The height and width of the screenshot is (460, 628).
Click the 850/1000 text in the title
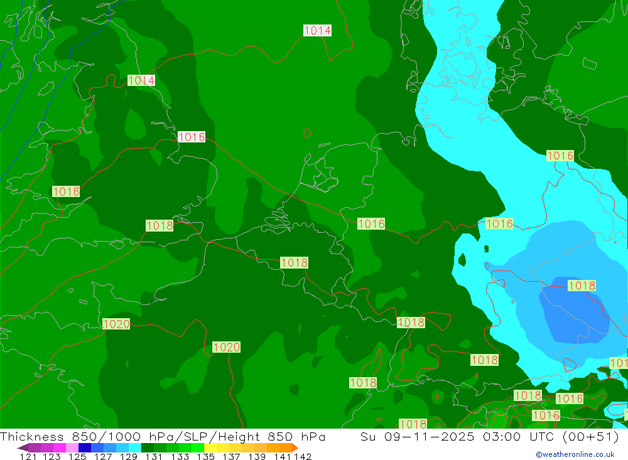click(106, 437)
